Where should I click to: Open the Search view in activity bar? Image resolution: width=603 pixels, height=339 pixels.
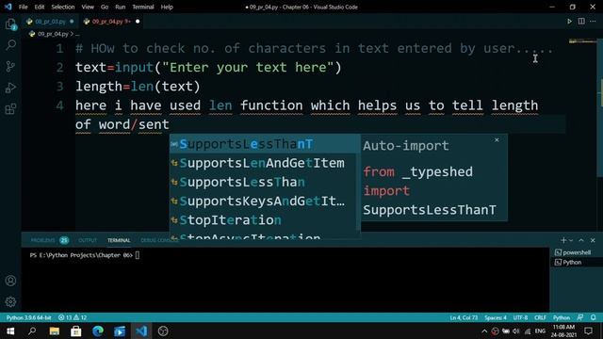tap(10, 45)
